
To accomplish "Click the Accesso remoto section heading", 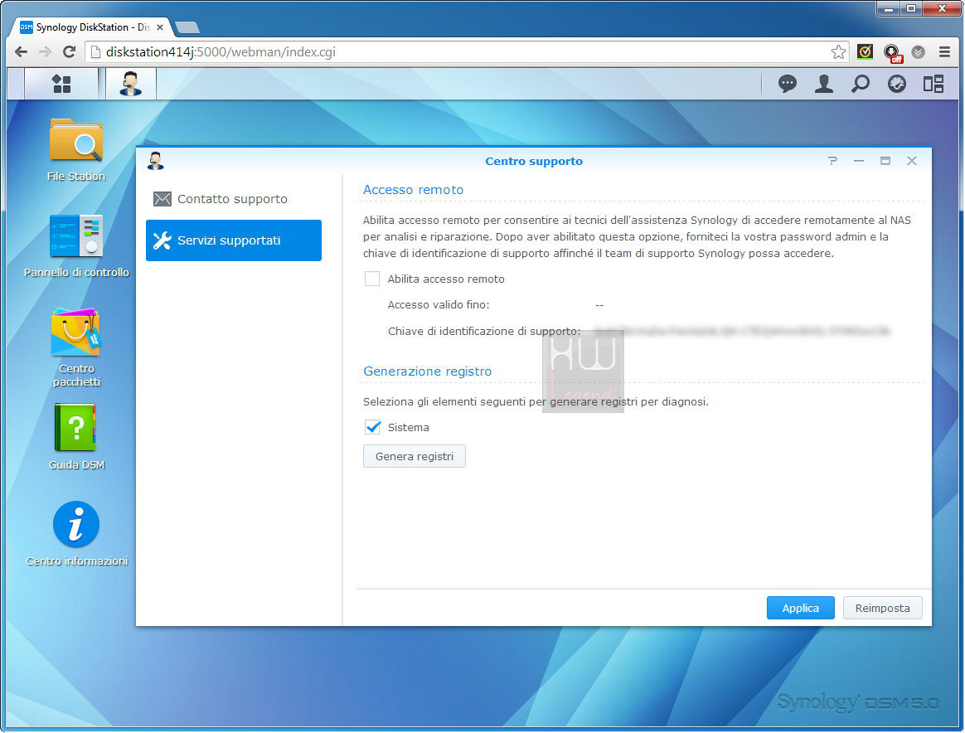I will (413, 190).
